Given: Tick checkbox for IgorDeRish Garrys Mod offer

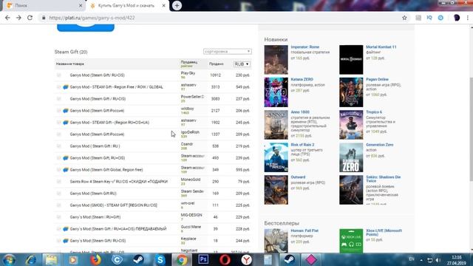Looking at the screenshot, I should click(59, 134).
